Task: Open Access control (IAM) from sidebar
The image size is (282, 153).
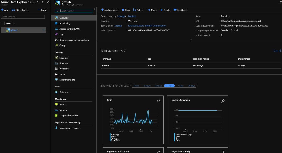Action: 69,29
